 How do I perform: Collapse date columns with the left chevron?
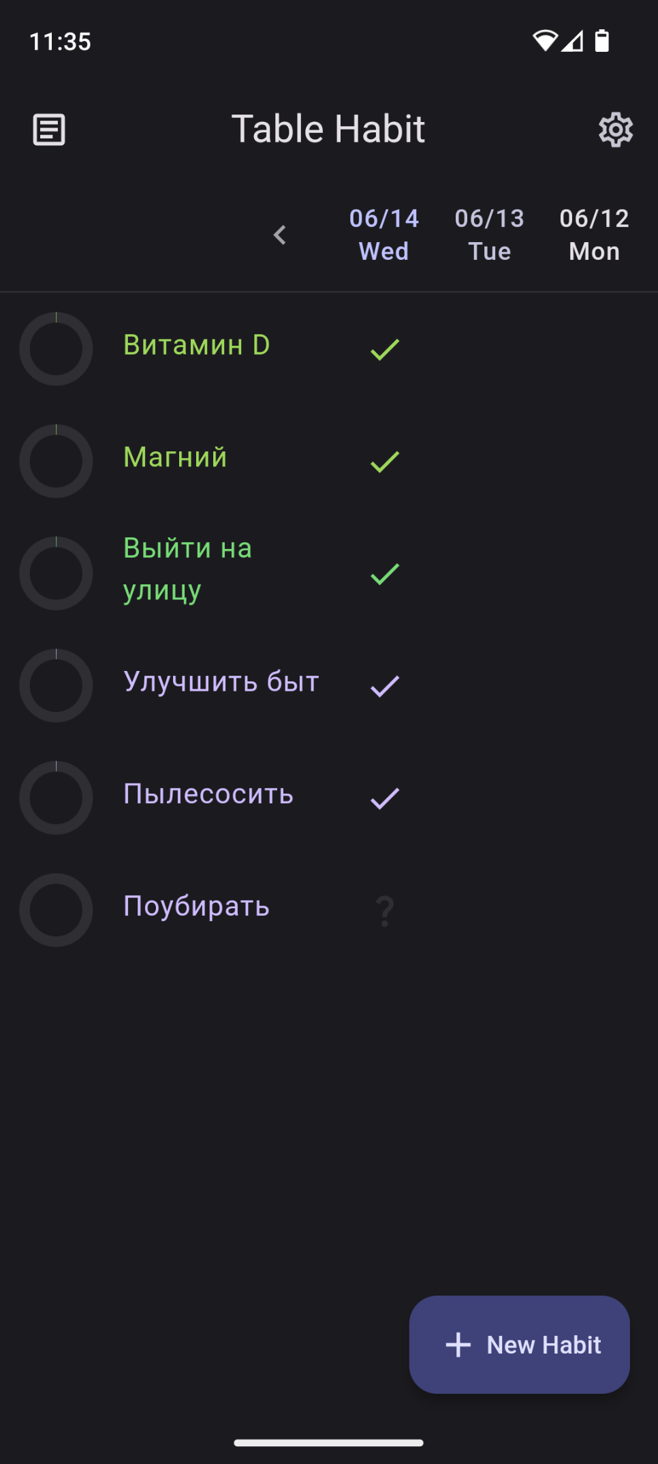pyautogui.click(x=280, y=235)
